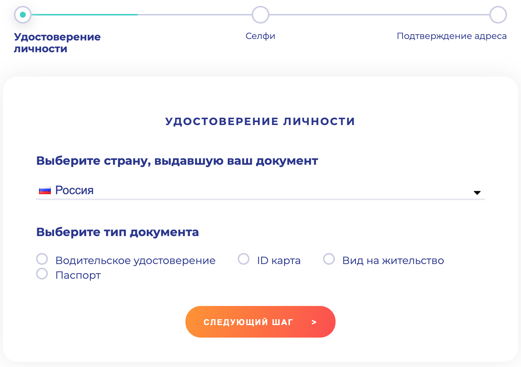Click the Селфи step label
The image size is (521, 367).
pyautogui.click(x=260, y=36)
